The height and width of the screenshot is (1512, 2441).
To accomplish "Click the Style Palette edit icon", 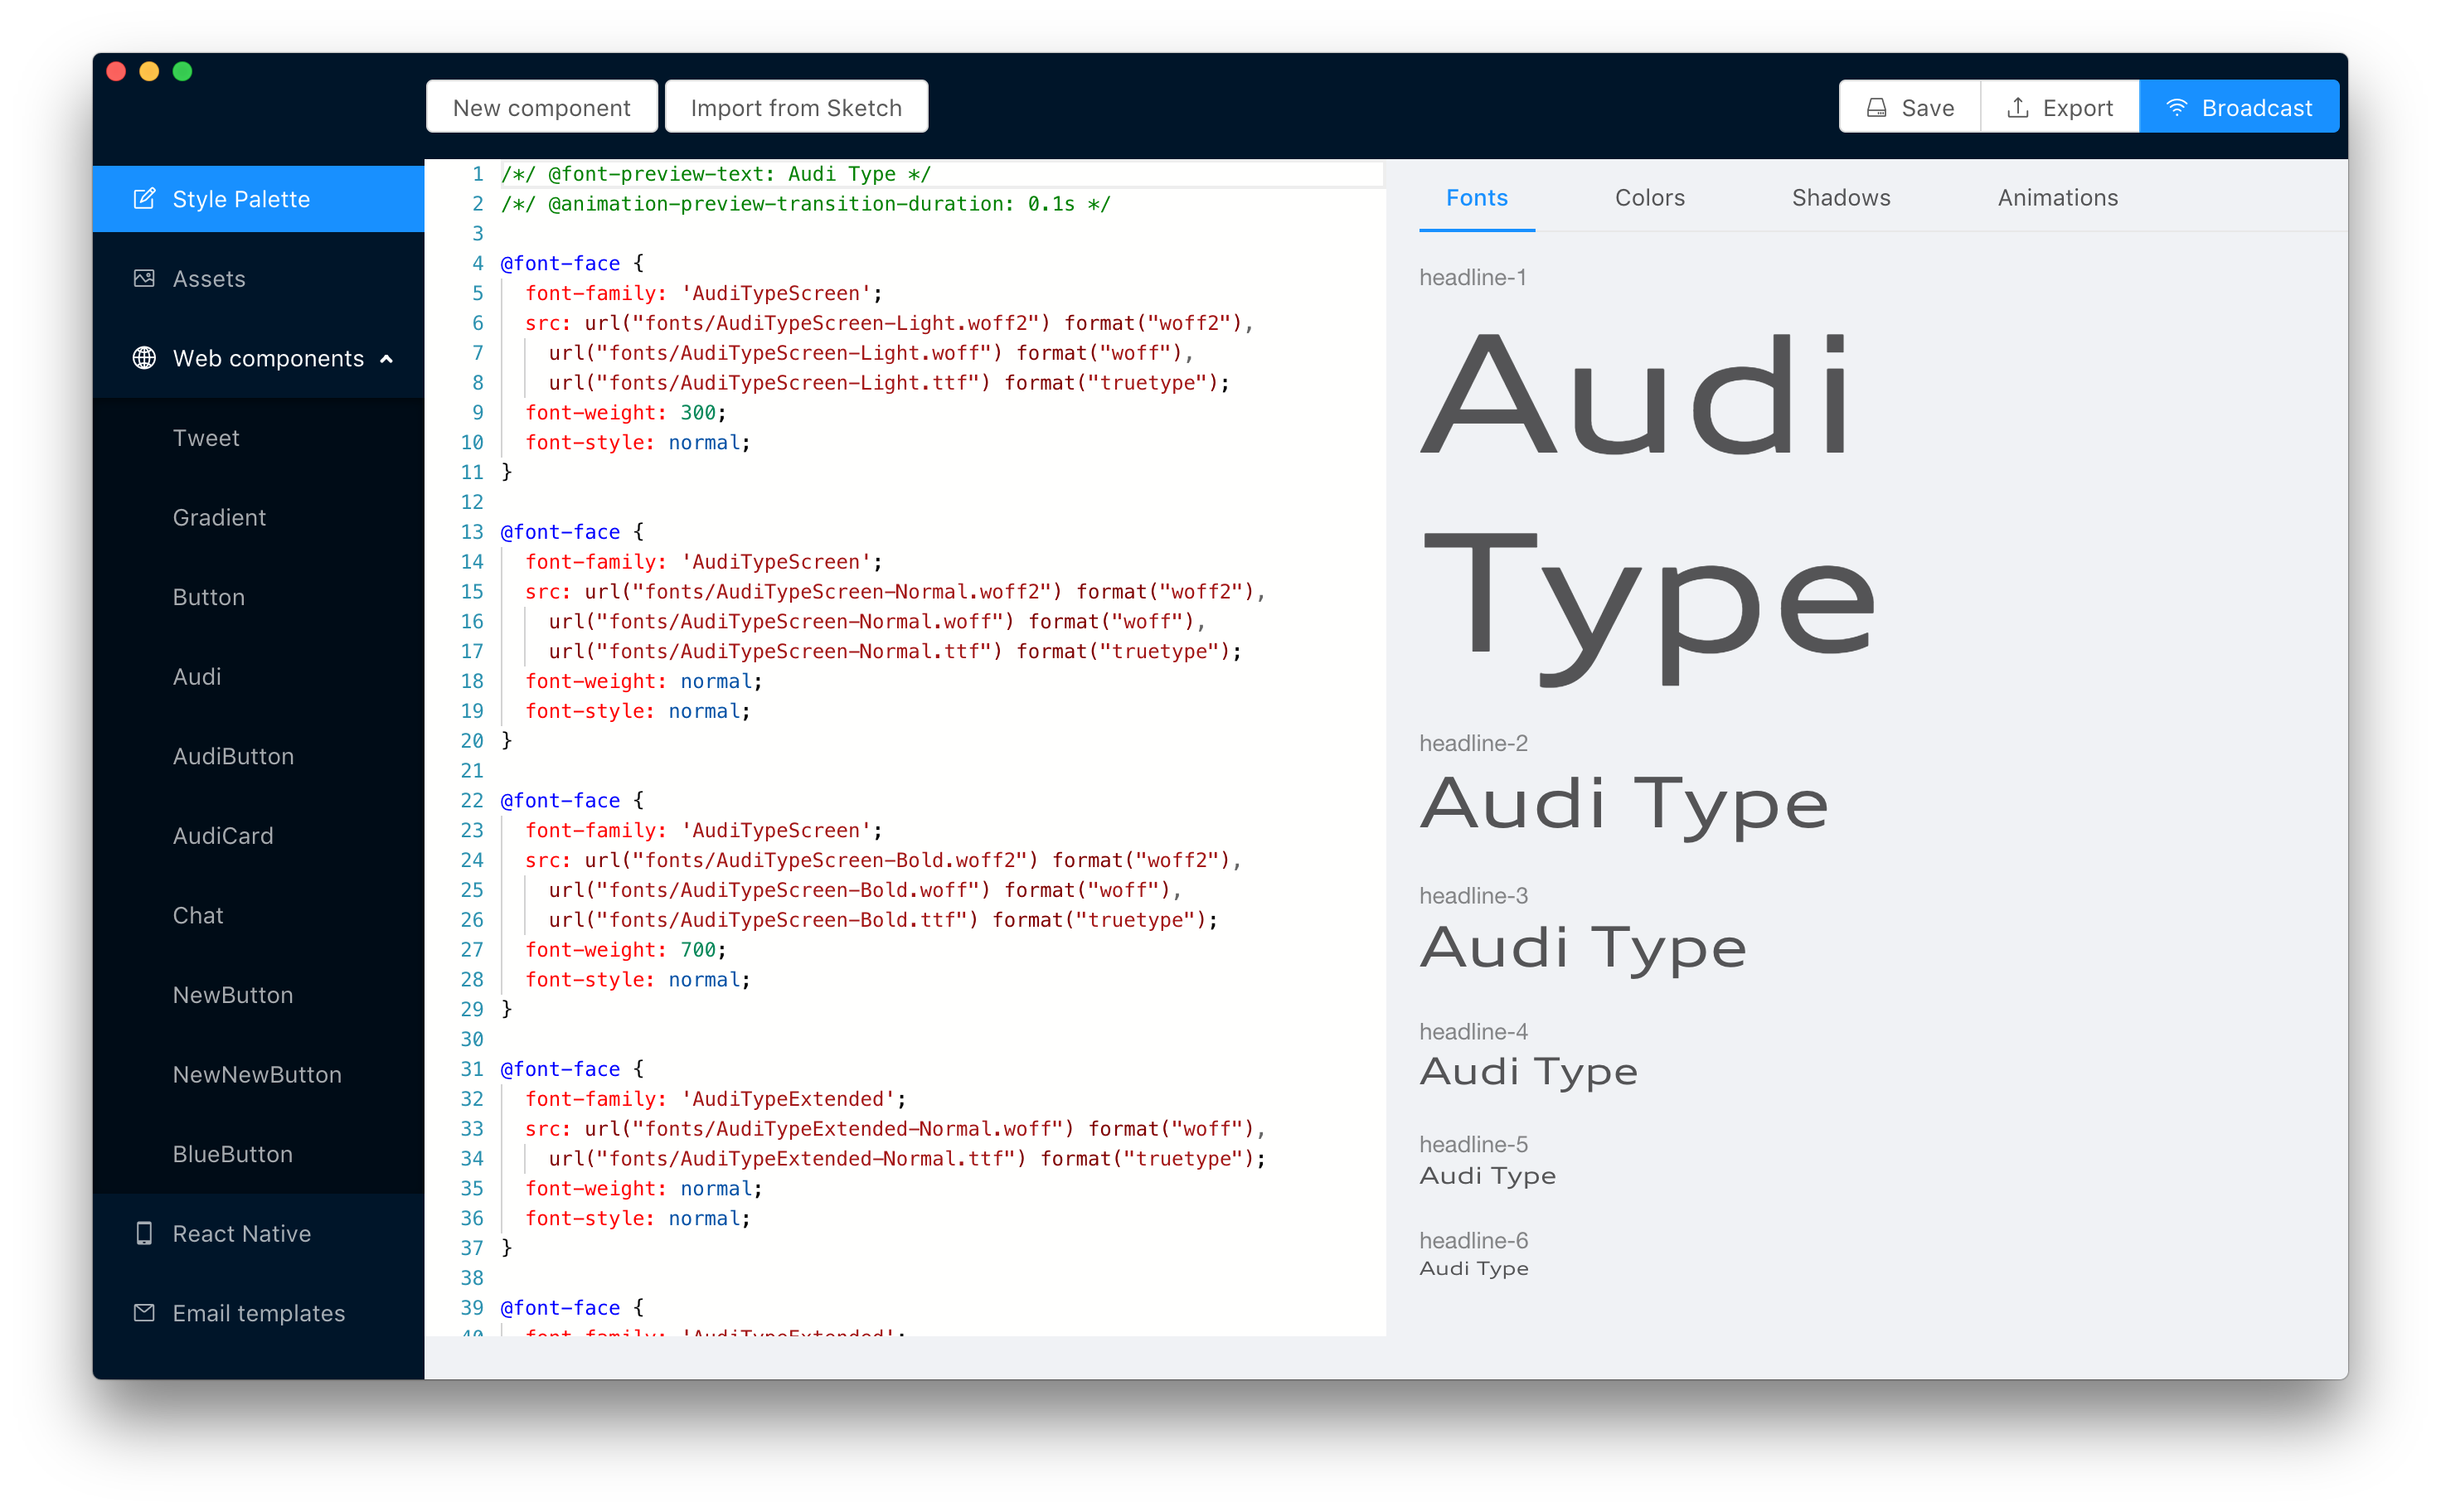I will [144, 199].
